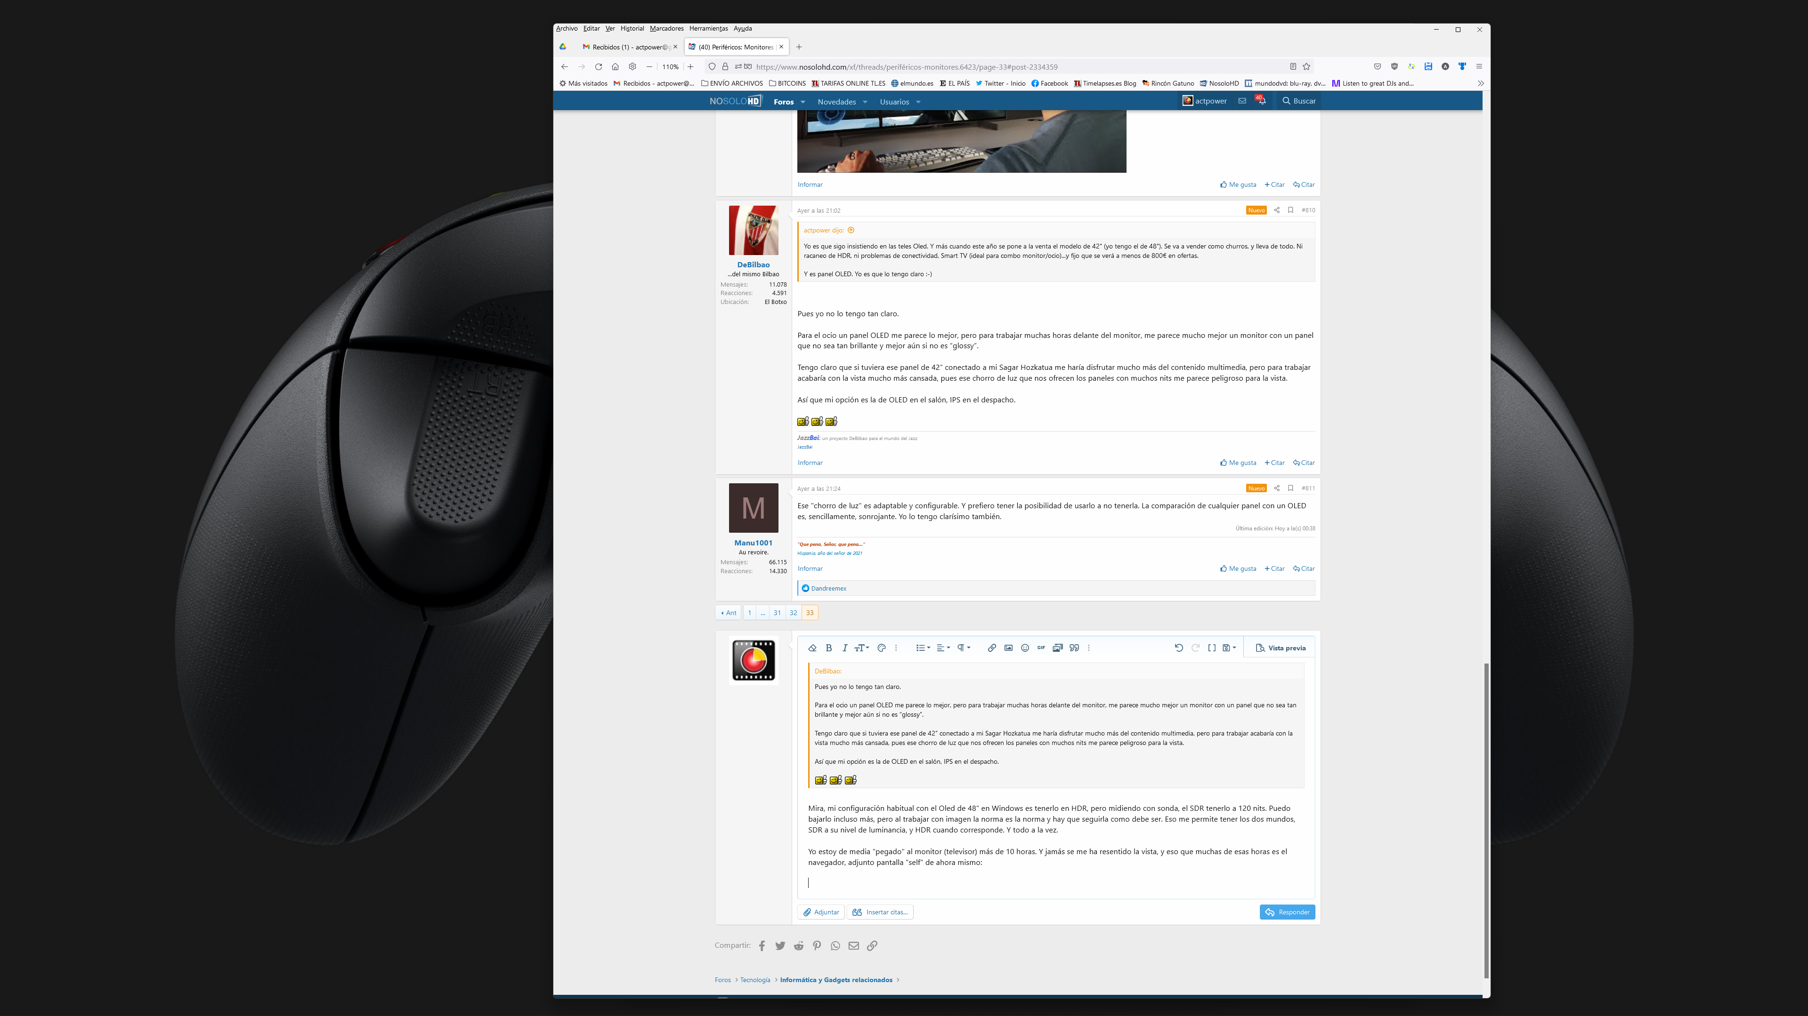Open the text alignment dropdown
The width and height of the screenshot is (1808, 1016).
[x=943, y=648]
